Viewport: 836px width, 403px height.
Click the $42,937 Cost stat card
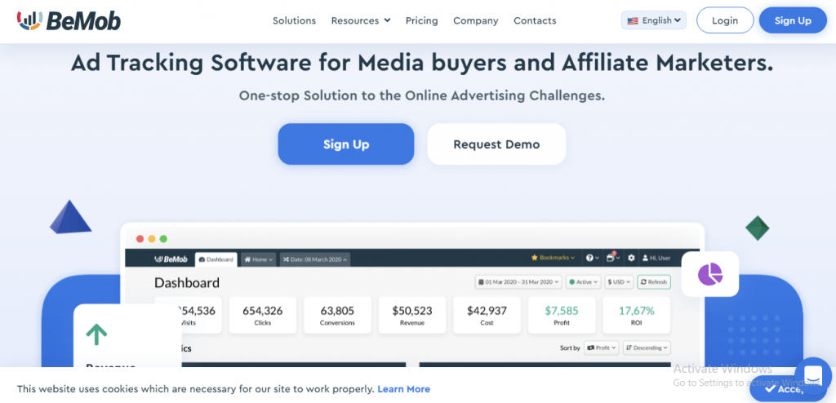487,315
